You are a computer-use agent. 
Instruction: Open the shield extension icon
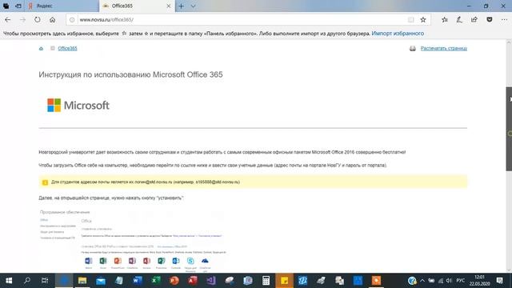[x=489, y=20]
